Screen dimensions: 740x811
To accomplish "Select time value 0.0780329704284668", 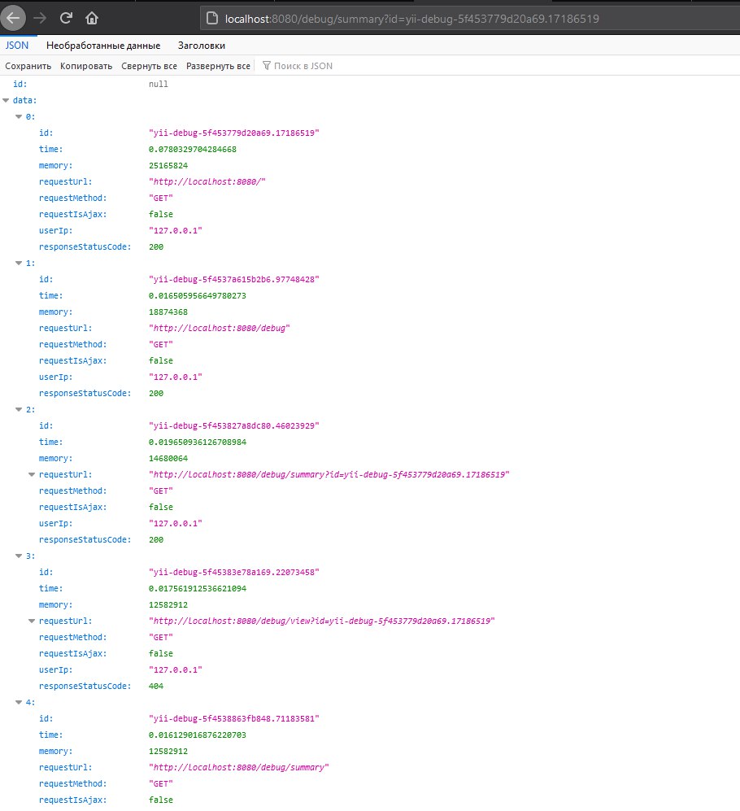I will pyautogui.click(x=193, y=150).
